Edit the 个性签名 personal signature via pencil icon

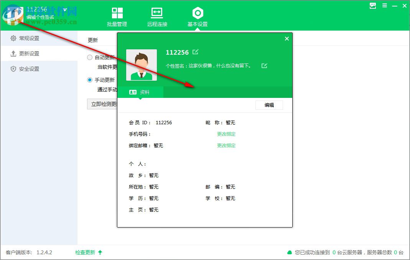tap(264, 65)
